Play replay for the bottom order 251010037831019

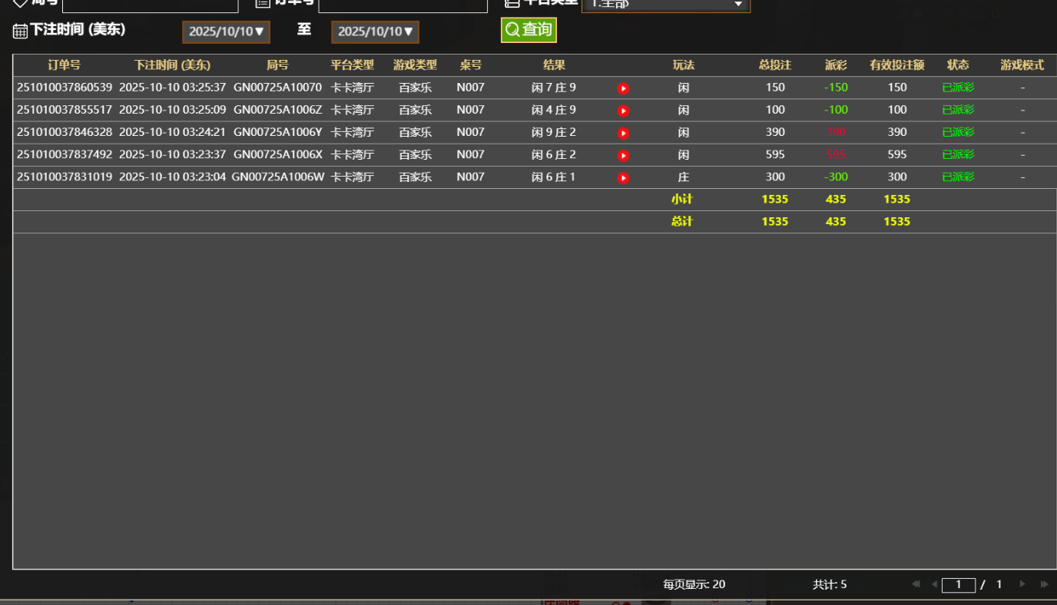pos(622,177)
